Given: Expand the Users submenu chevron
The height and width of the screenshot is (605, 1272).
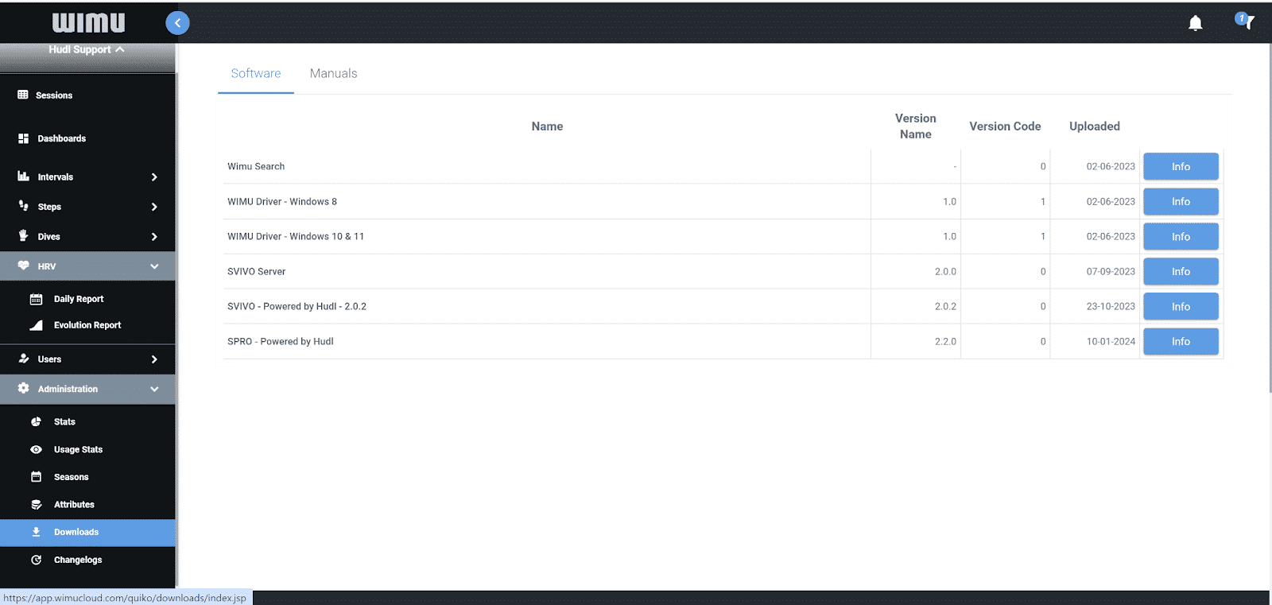Looking at the screenshot, I should [154, 359].
